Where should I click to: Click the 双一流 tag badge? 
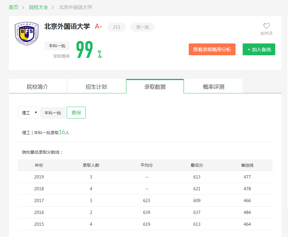pyautogui.click(x=143, y=27)
